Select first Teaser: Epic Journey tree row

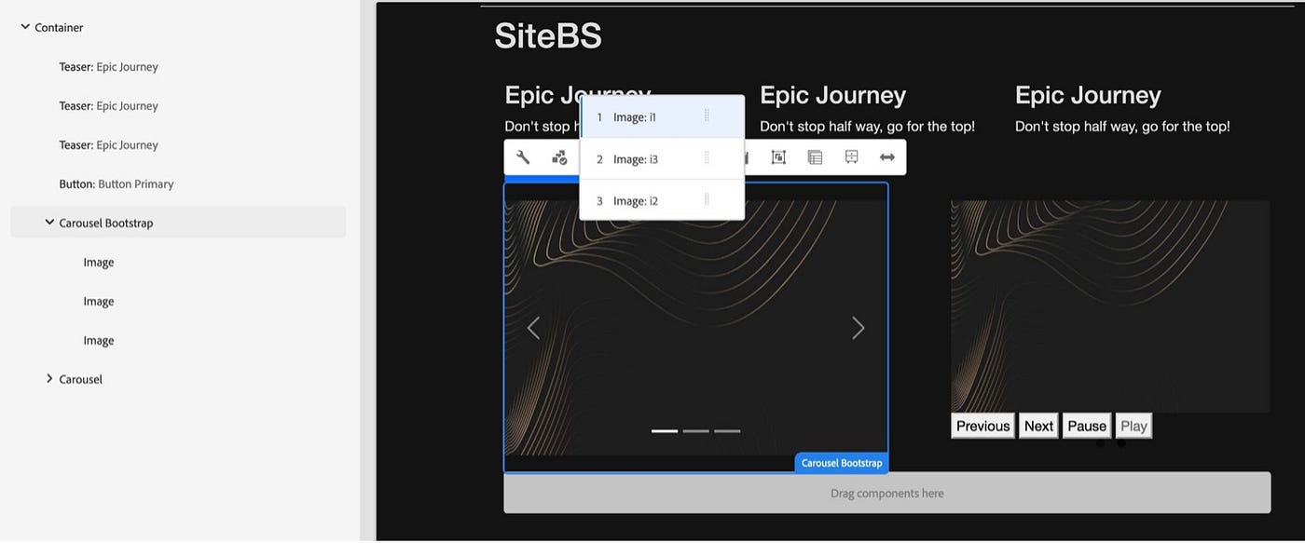[178, 66]
